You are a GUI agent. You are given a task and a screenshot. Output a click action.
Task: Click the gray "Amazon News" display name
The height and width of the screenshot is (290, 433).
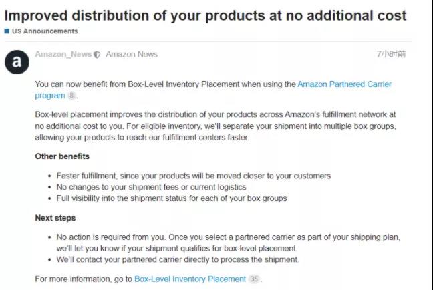pos(132,55)
